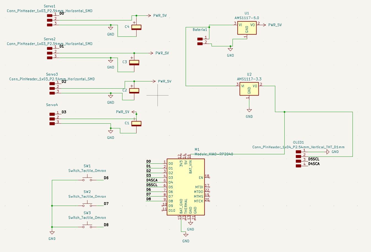This screenshot has width=371, height=252.
Task: Click the VI pin name inside U1
Action: point(241,25)
